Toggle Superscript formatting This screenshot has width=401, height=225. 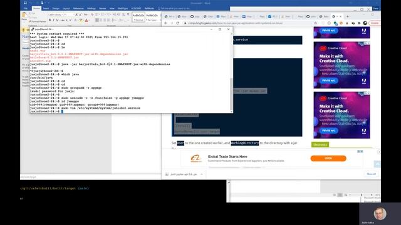(70, 20)
